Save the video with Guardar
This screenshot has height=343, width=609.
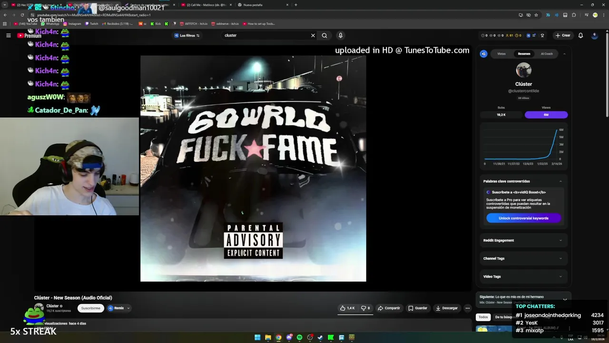[x=418, y=308]
